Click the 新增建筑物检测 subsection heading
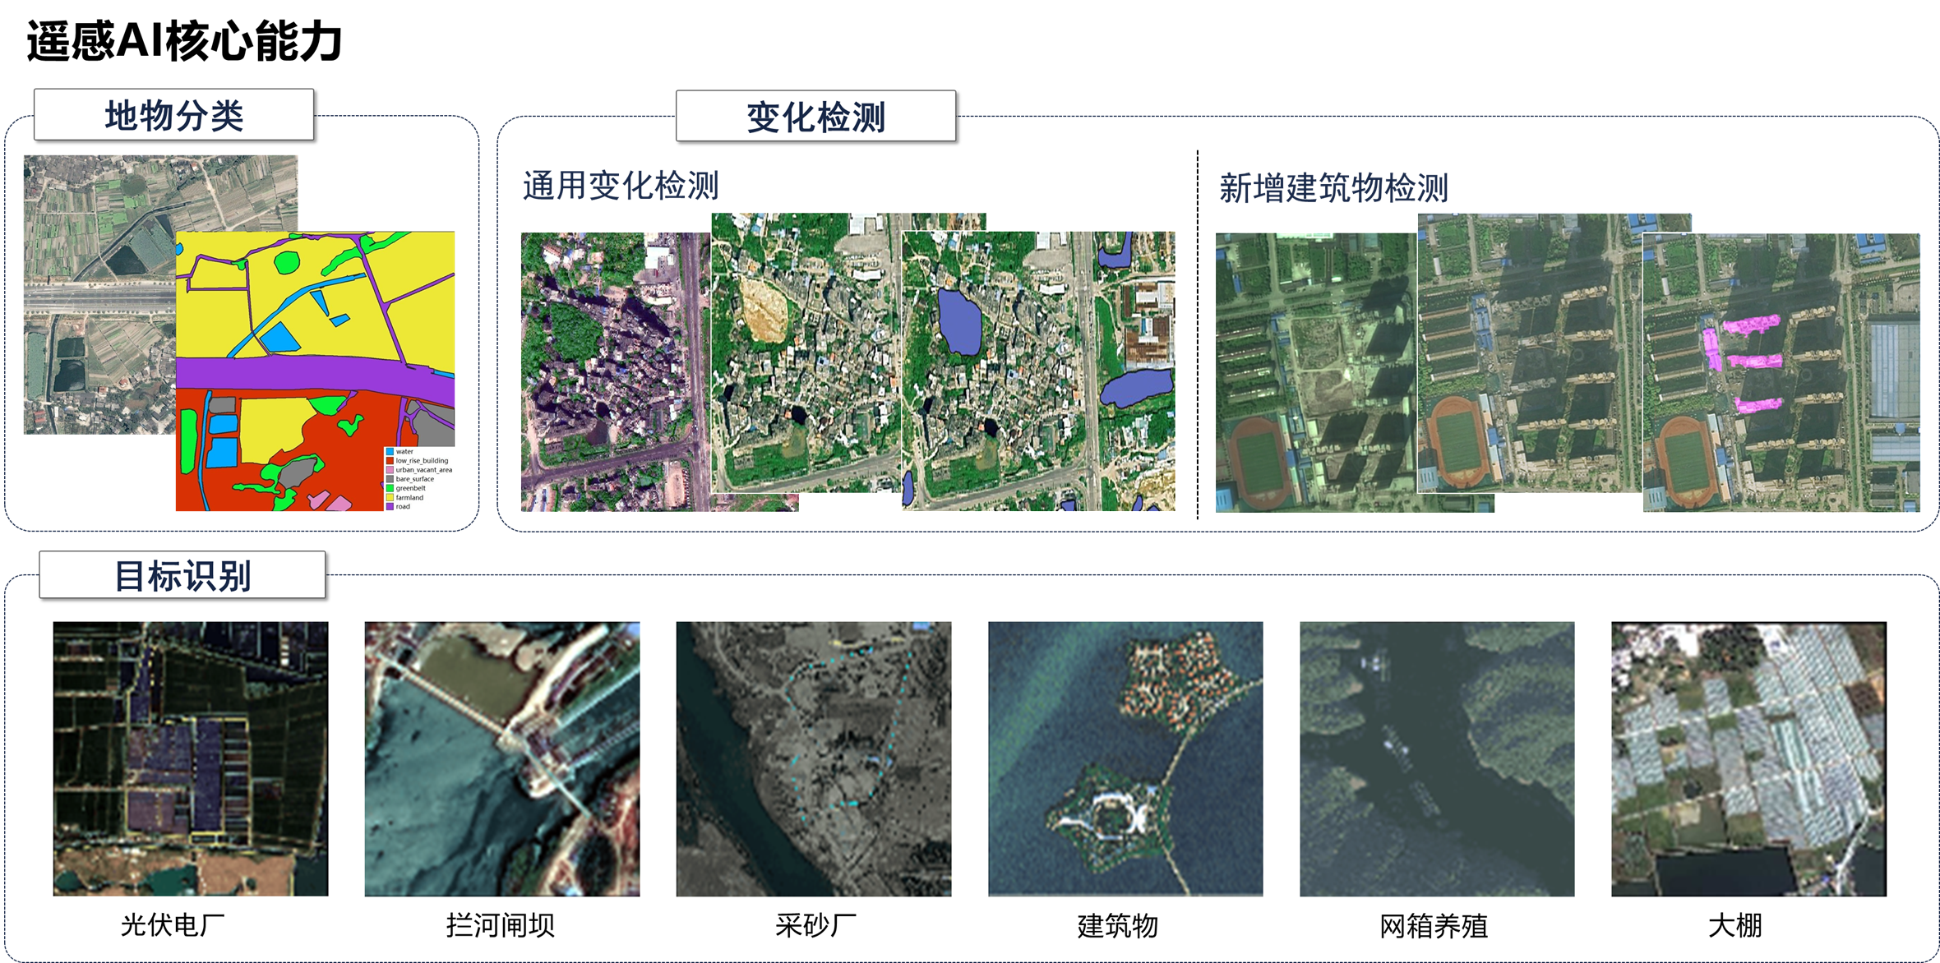 pos(1333,188)
